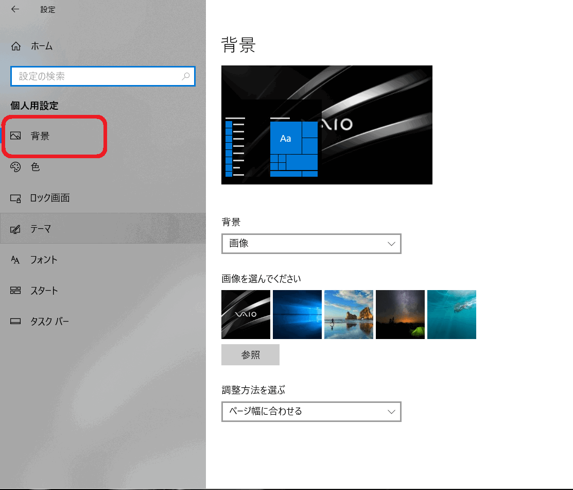Click the Home house icon
The image size is (573, 490).
(x=16, y=46)
